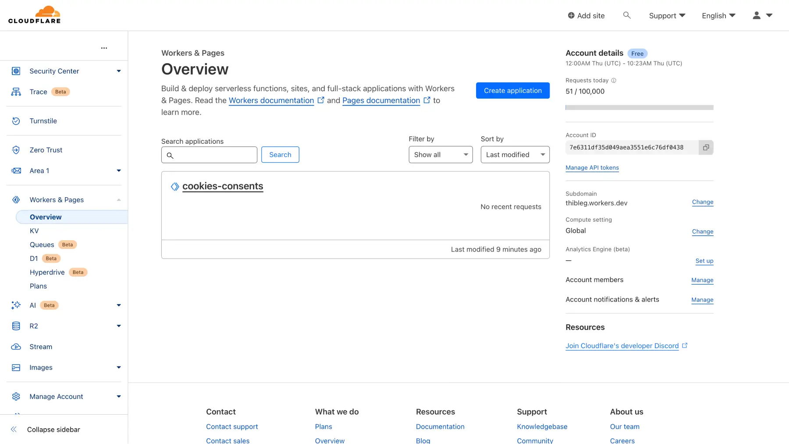Viewport: 789px width, 444px height.
Task: Click the Knowledgebase footer link
Action: pyautogui.click(x=542, y=426)
